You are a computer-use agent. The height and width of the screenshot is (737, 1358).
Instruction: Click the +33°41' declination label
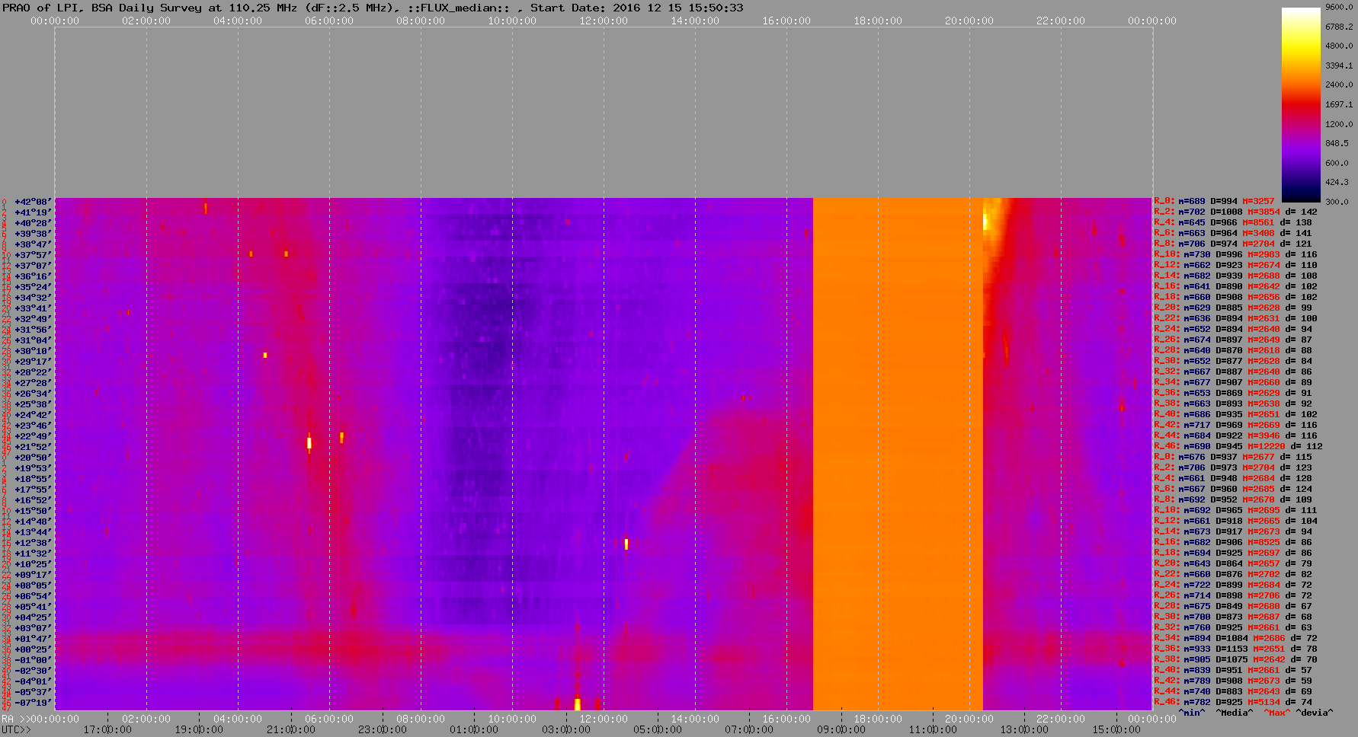33,308
